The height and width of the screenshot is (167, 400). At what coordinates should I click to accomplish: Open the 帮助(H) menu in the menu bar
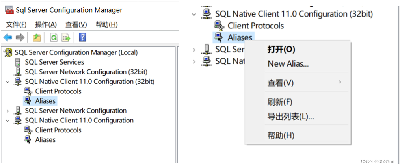click(106, 25)
